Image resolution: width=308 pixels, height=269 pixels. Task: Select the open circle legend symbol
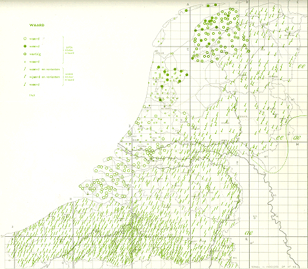(x=25, y=39)
